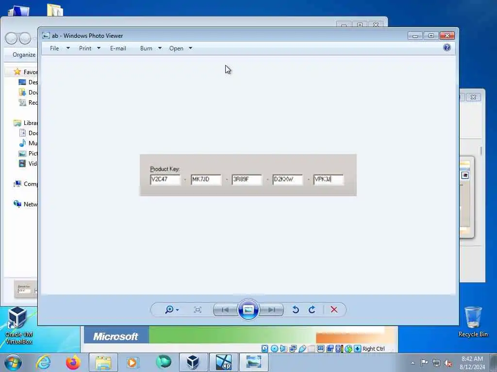Click the Actual Size button in Photo Viewer
This screenshot has width=497, height=372.
point(198,310)
